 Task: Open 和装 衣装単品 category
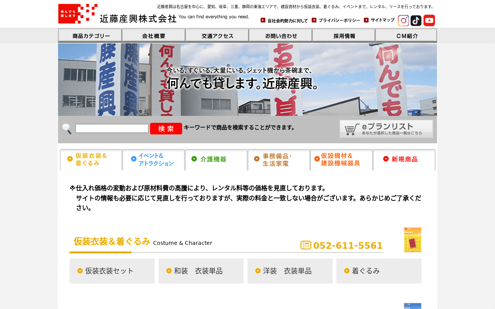coord(201,271)
